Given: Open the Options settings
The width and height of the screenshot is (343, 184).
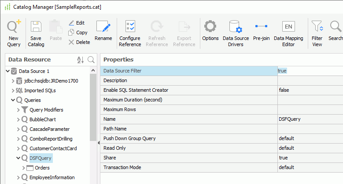Looking at the screenshot, I should [x=210, y=31].
